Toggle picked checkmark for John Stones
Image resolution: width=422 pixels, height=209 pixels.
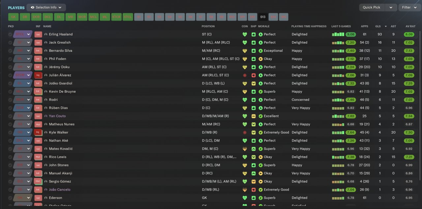tap(10, 165)
